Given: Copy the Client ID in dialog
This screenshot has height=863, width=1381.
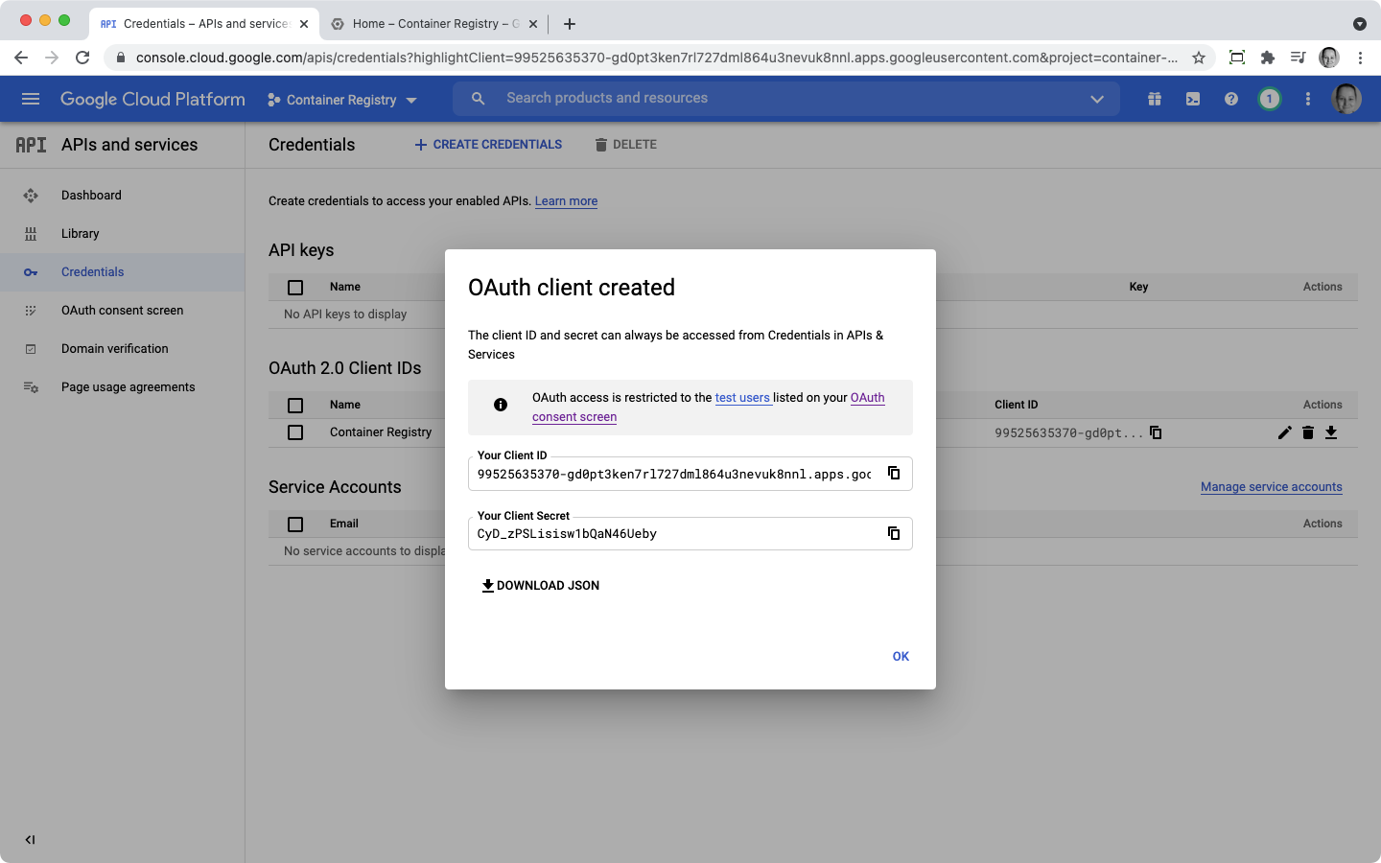Looking at the screenshot, I should click(894, 473).
